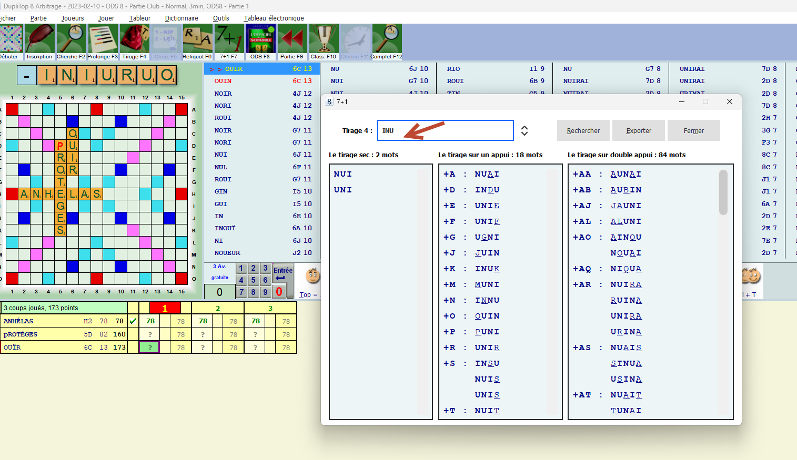Open Tirage F4 letter bag icon
This screenshot has height=460, width=797.
134,39
